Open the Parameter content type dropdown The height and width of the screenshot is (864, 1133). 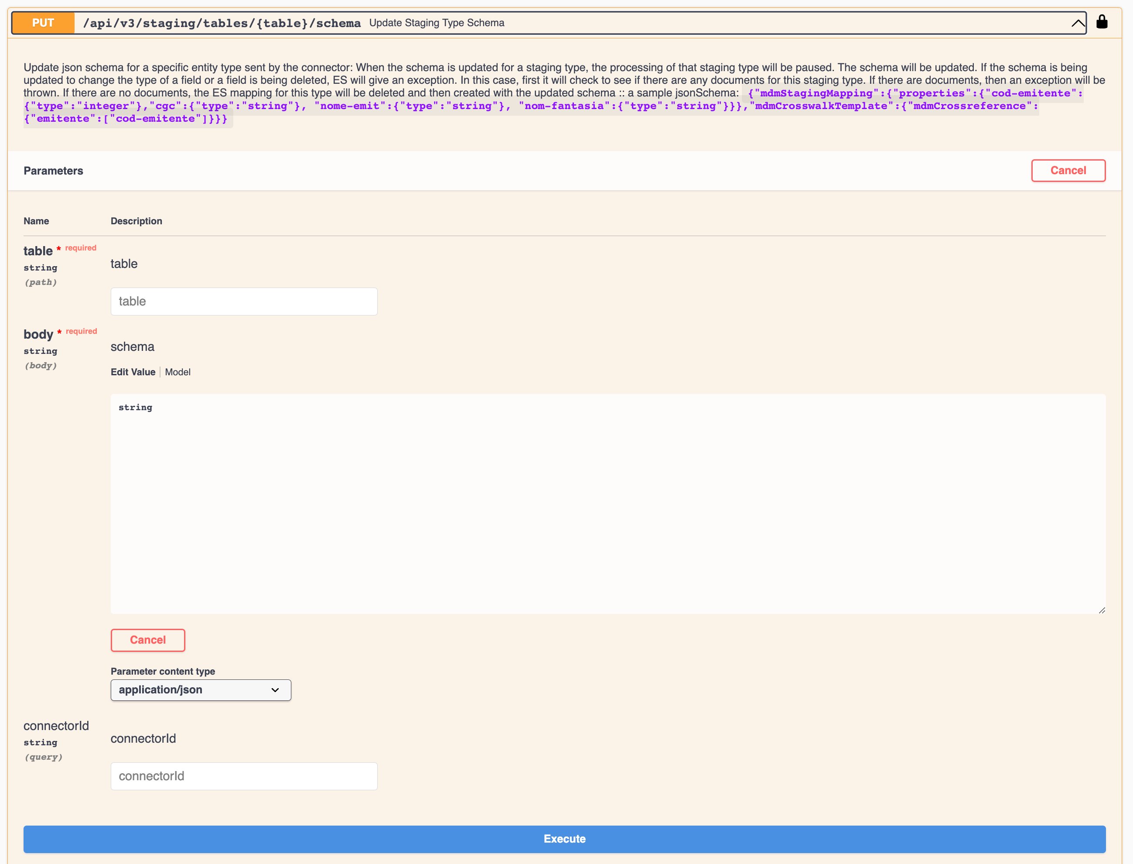[x=201, y=689]
